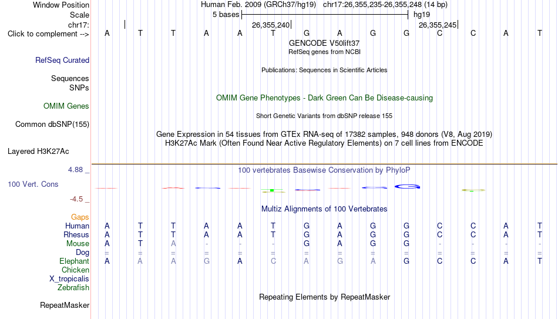The image size is (558, 319).
Task: Open the 100 Vert. Cons track label
Action: click(33, 184)
